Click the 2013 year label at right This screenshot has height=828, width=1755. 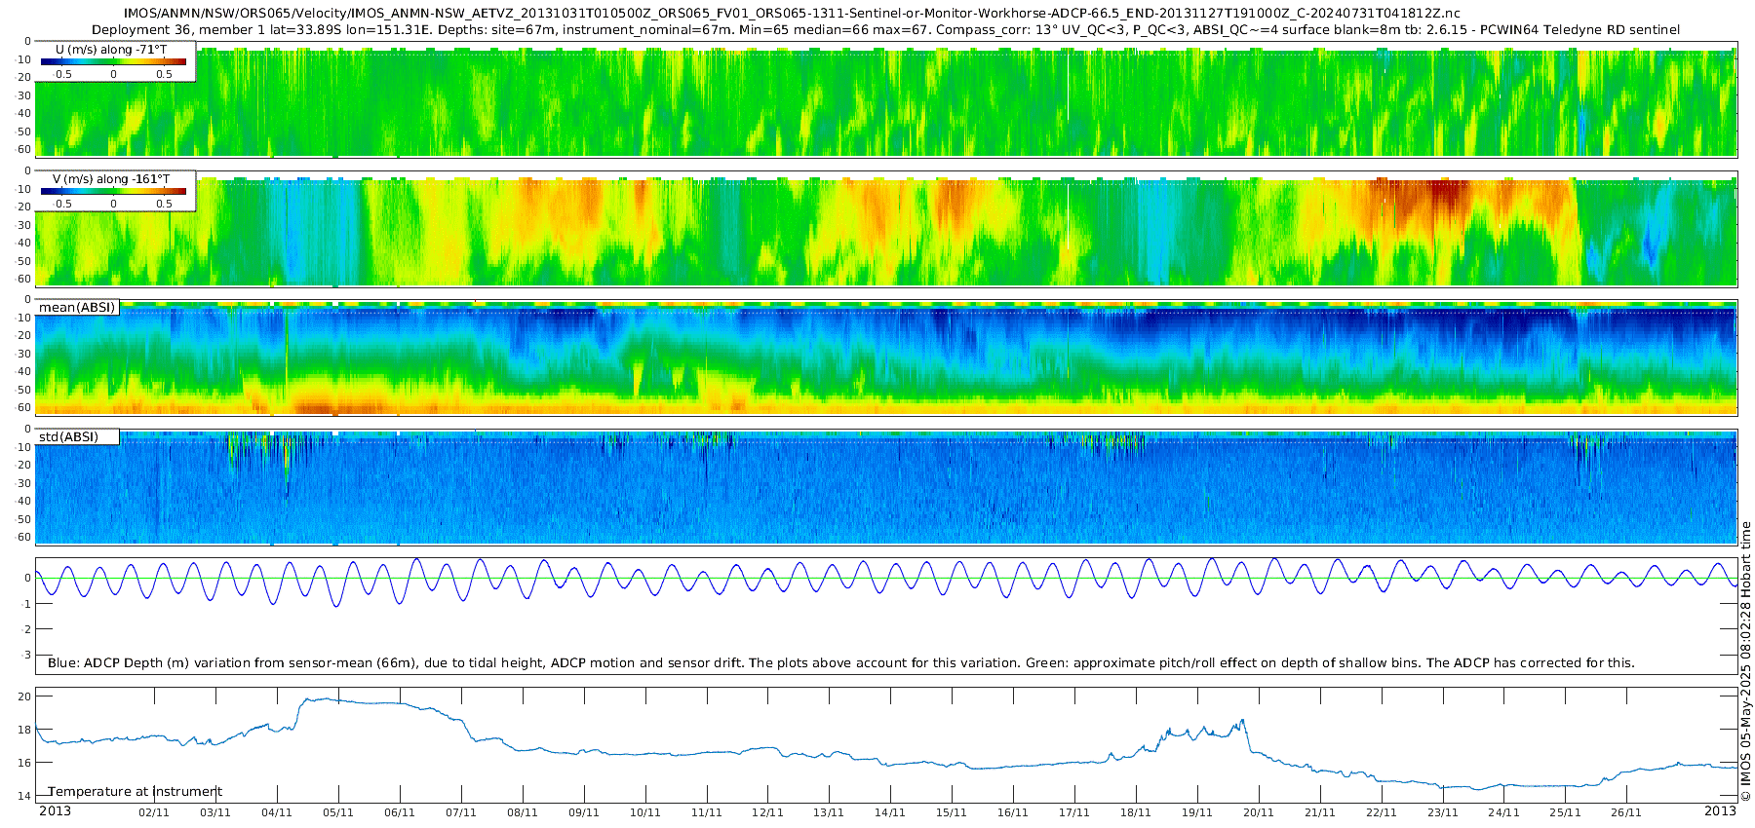[1720, 811]
